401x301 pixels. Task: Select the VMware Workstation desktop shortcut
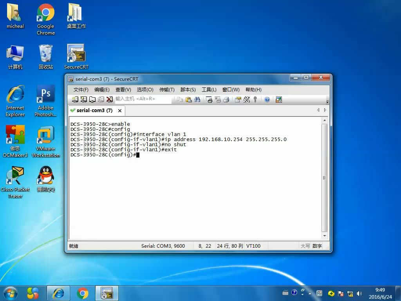46,141
